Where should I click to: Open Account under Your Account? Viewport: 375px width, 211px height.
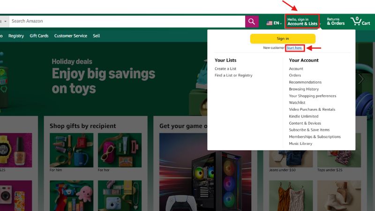coord(296,68)
